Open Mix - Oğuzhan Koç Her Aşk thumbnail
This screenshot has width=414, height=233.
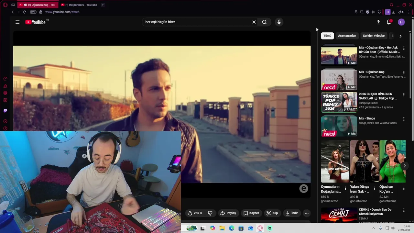pos(339,56)
